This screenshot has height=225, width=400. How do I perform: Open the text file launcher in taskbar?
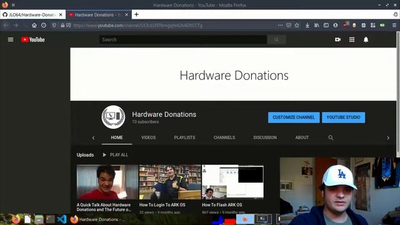[x=27, y=219]
